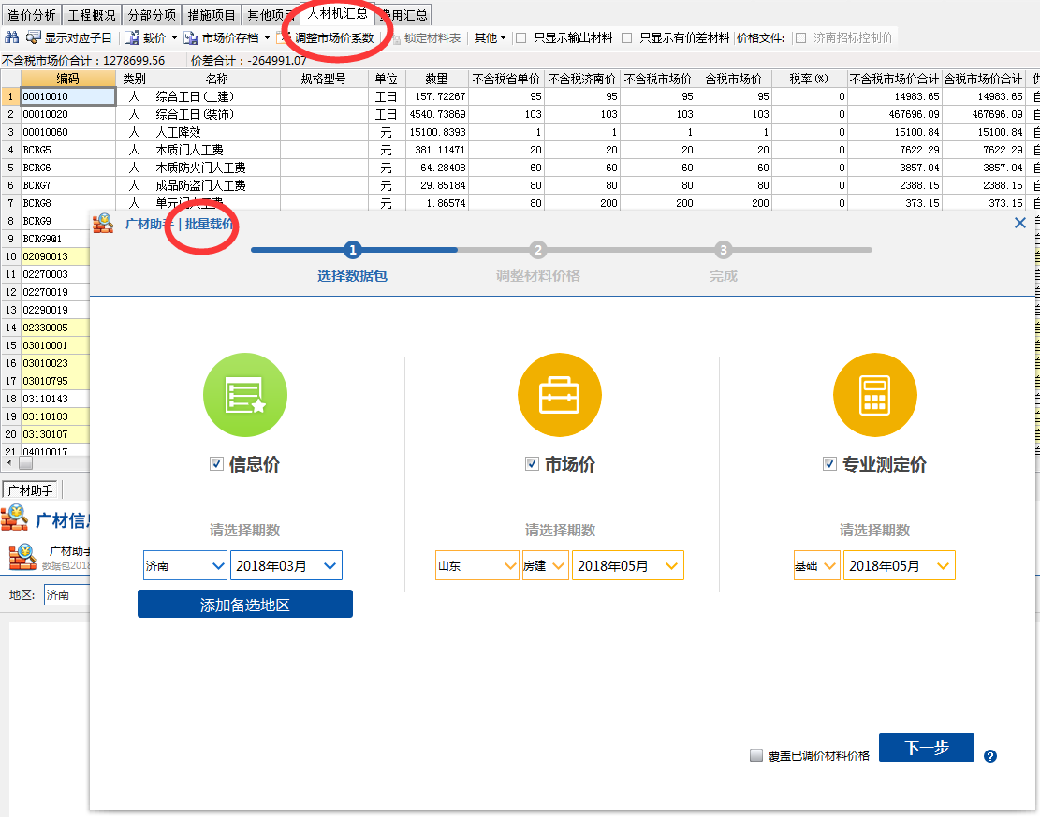Toggle the 专业测定价 checkbox
The height and width of the screenshot is (817, 1040).
(x=829, y=463)
